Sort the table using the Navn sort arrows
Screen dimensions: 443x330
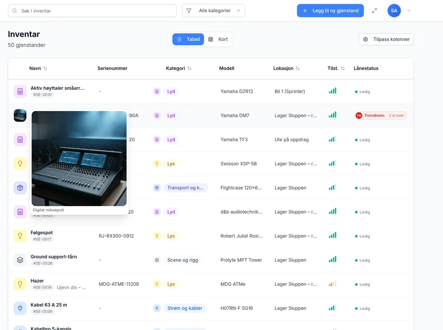coord(45,68)
